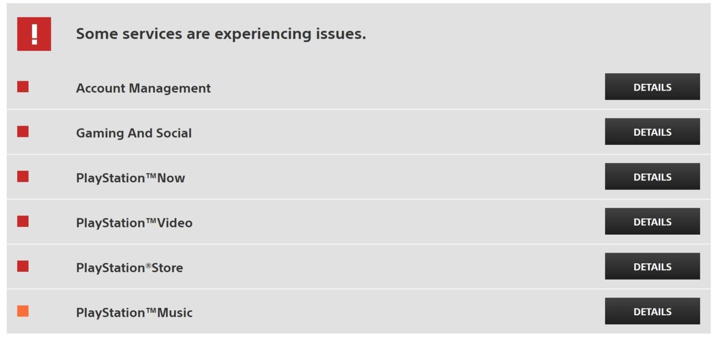The image size is (717, 337).
Task: Click orange status square for PlayStation Music
Action: 23,311
